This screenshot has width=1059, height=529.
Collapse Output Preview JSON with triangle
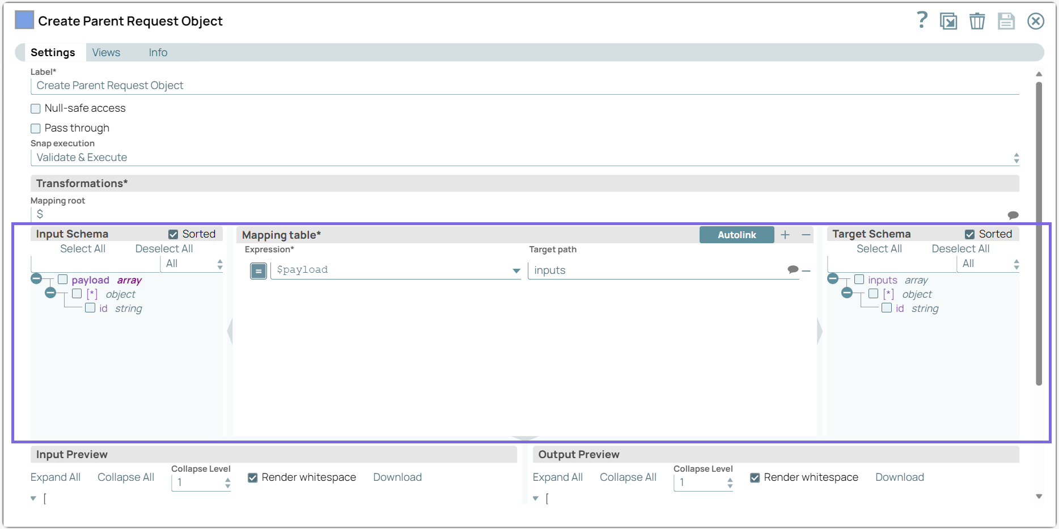[536, 498]
